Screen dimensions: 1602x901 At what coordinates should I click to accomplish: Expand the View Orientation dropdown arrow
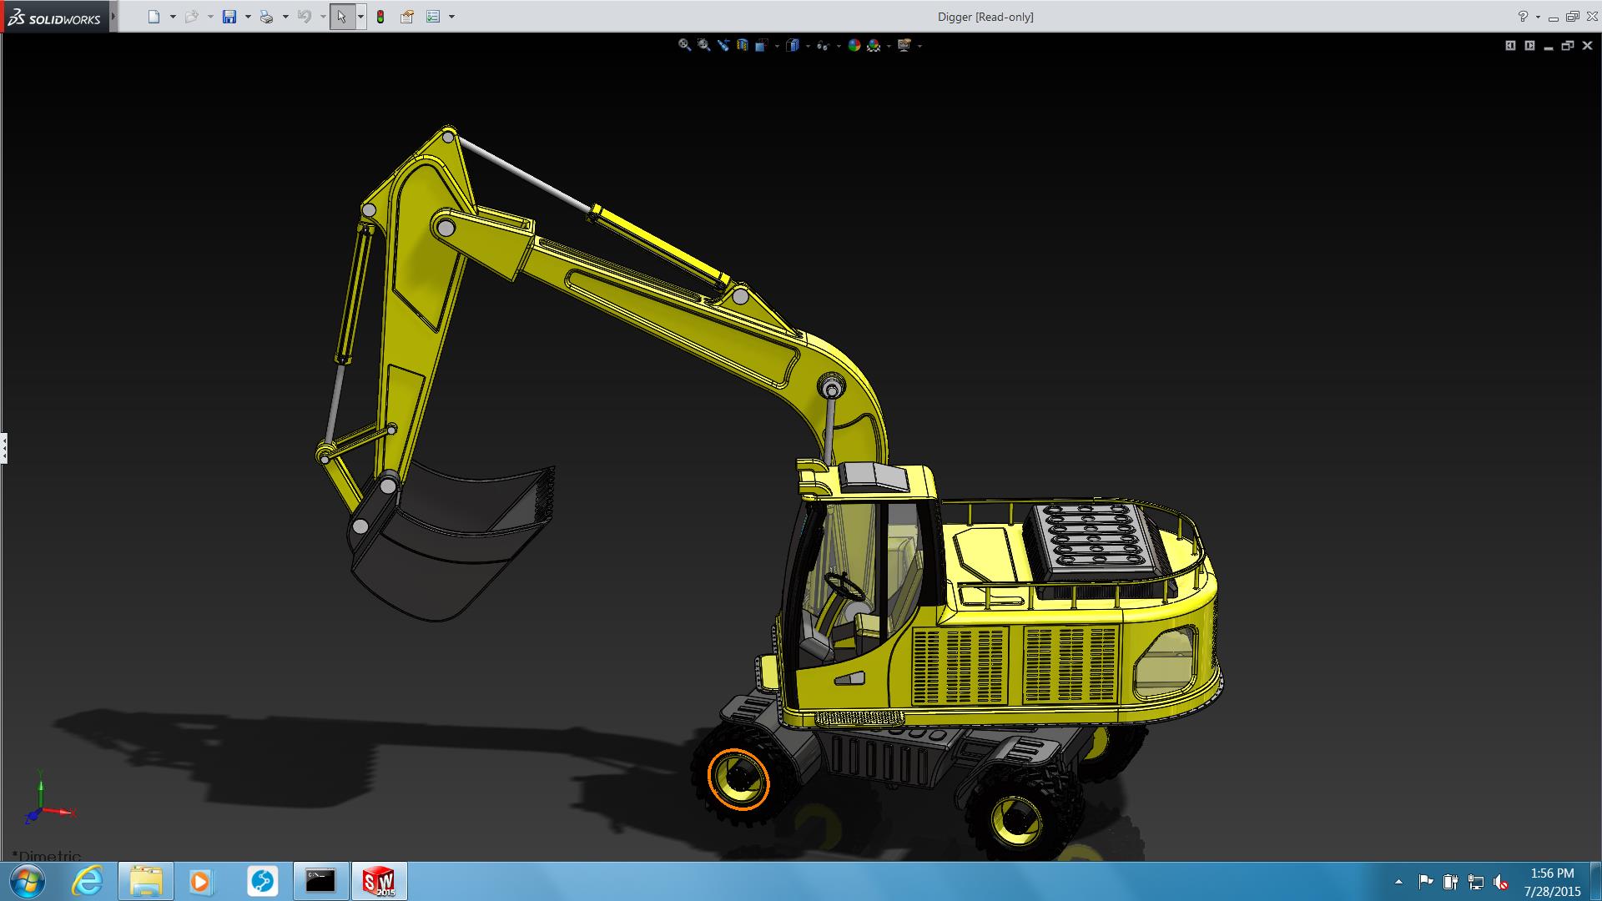point(777,46)
